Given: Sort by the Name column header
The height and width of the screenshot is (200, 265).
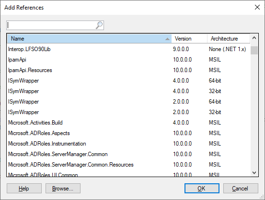Looking at the screenshot, I should click(x=90, y=39).
